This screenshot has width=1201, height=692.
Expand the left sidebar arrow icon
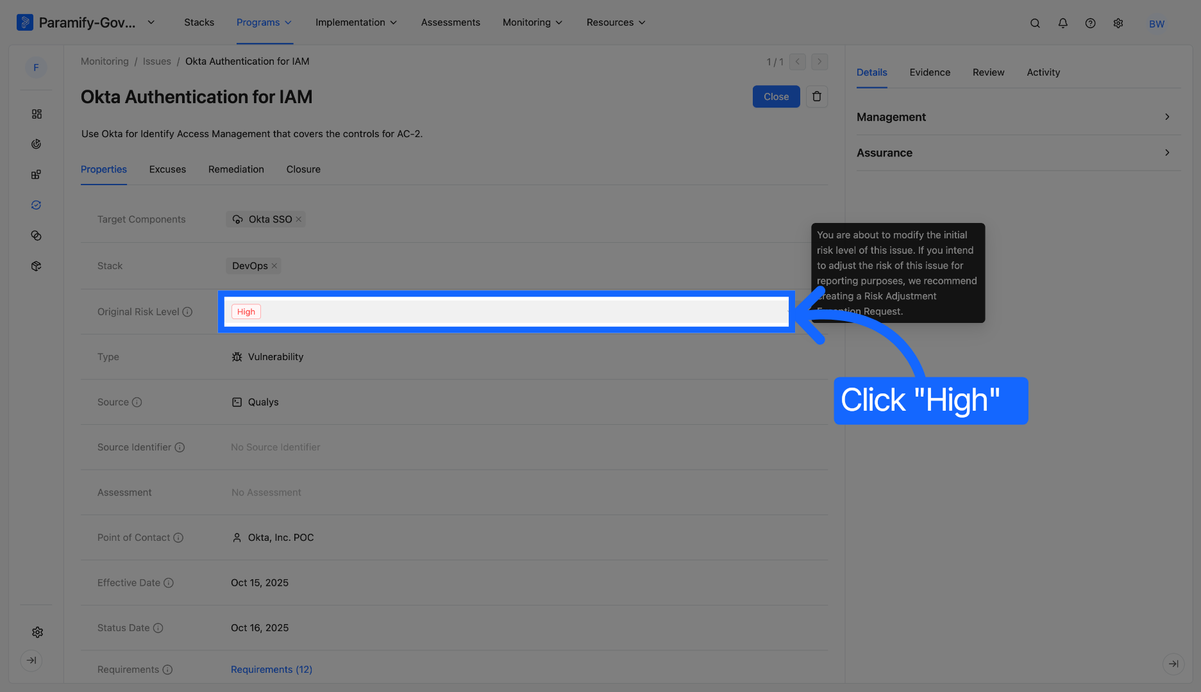[31, 661]
